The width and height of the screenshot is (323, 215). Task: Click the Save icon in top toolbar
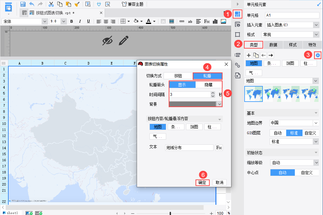tap(23, 4)
